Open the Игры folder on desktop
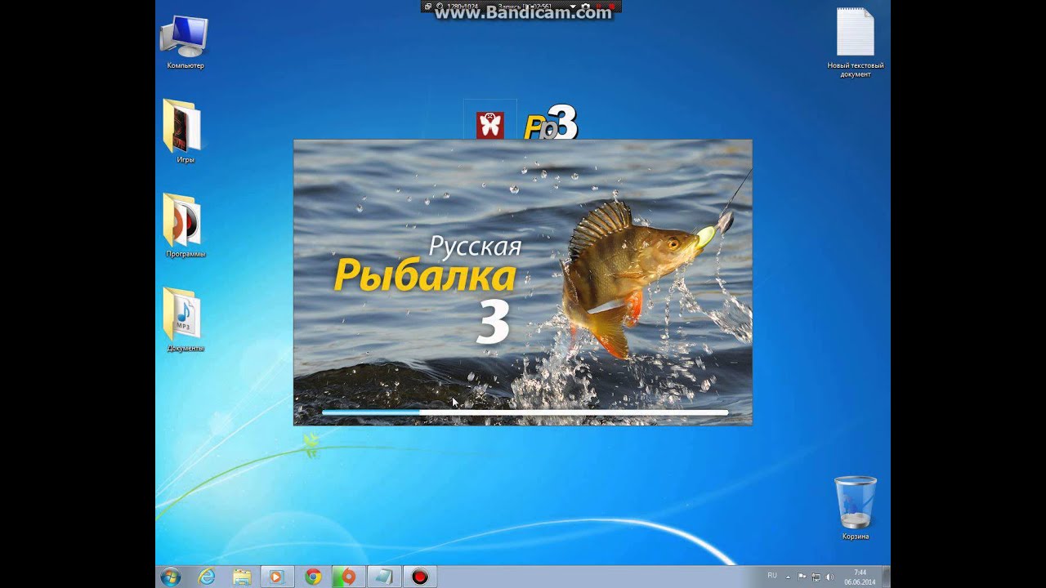This screenshot has height=588, width=1046. [186, 131]
